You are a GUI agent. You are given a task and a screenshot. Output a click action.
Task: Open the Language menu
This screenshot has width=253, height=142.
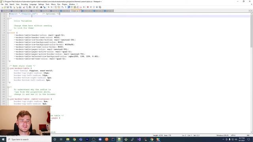[33, 4]
